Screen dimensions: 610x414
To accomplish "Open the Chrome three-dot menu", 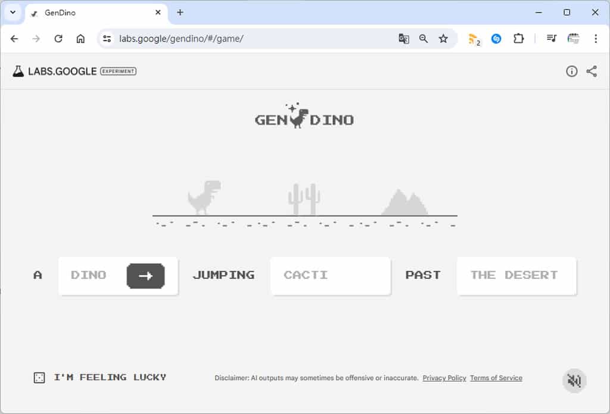I will tap(596, 39).
